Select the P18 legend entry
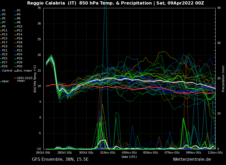This screenshot has width=226, height=165. pos(19,43)
